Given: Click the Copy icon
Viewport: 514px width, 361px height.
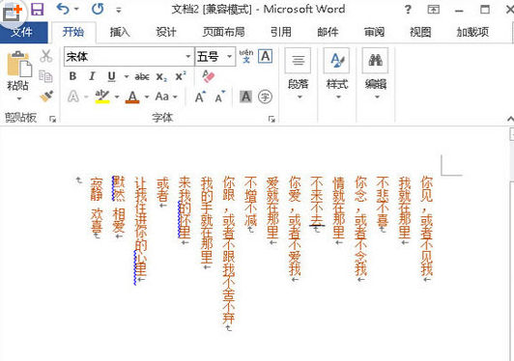Looking at the screenshot, I should tap(45, 76).
